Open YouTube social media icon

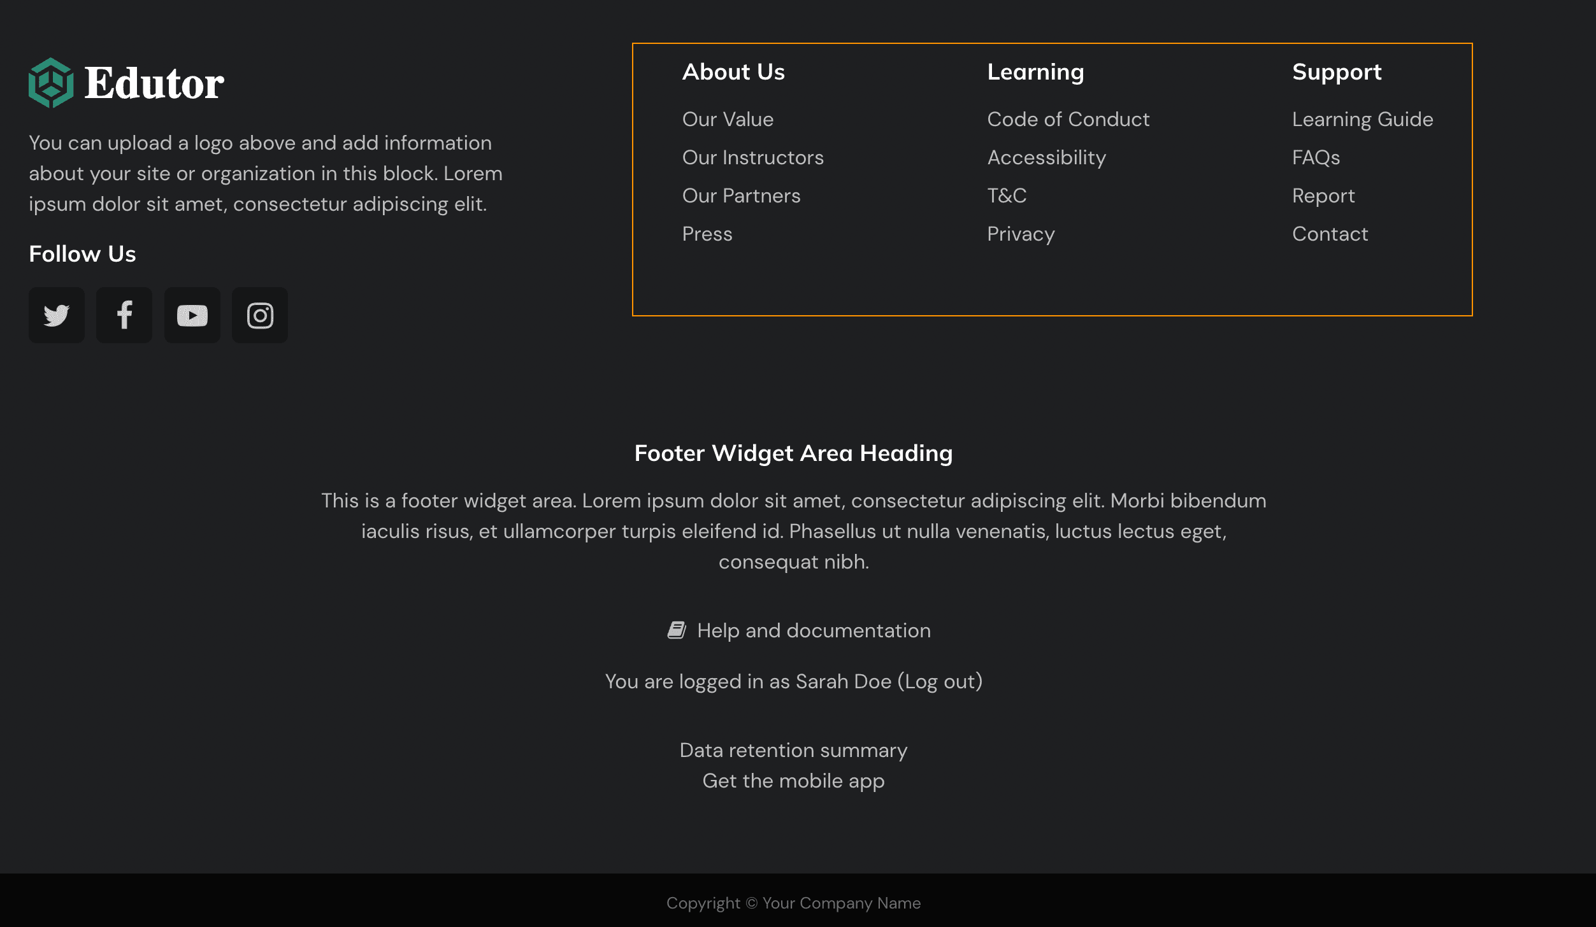click(192, 316)
